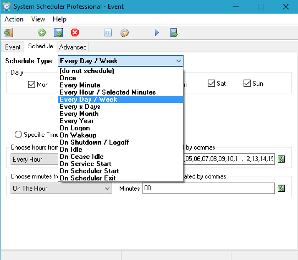This screenshot has width=298, height=260.
Task: Click the alarm clock title bar icon
Action: click(6, 6)
